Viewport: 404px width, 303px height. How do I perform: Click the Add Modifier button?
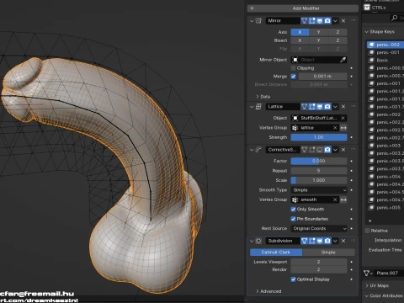click(x=303, y=8)
